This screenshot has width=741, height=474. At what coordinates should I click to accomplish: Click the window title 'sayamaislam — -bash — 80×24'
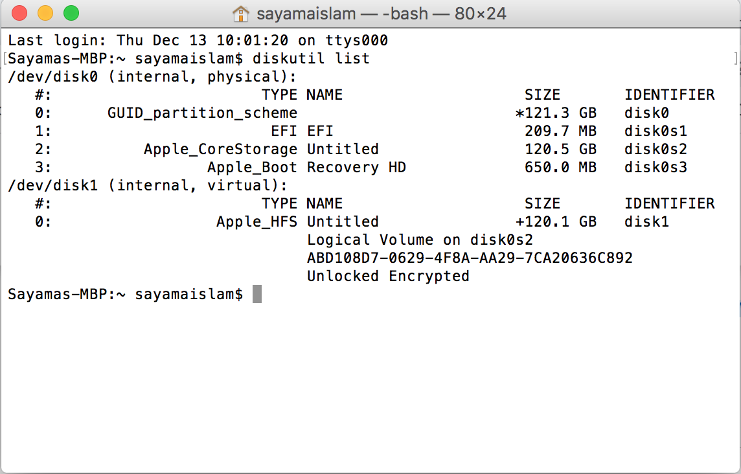pyautogui.click(x=381, y=13)
